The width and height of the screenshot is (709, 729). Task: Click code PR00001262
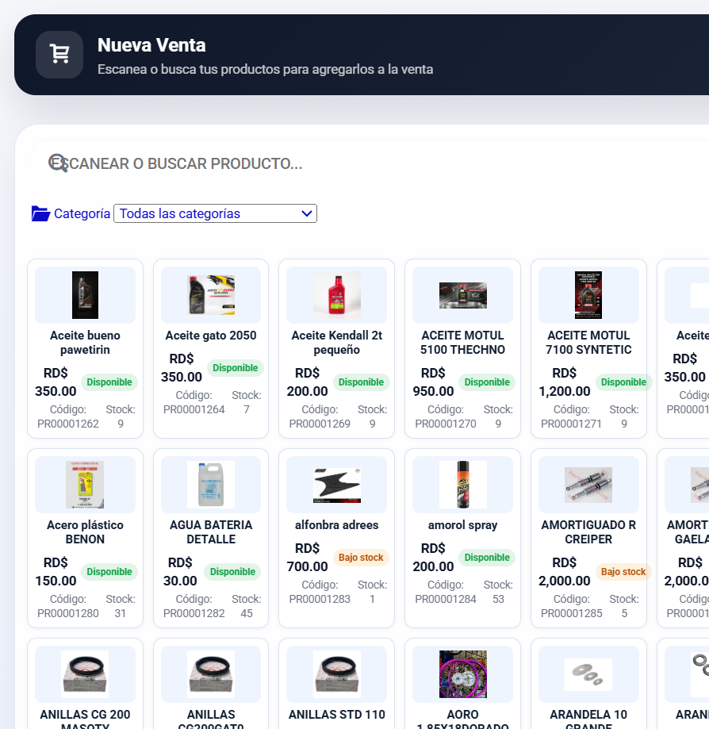[68, 424]
